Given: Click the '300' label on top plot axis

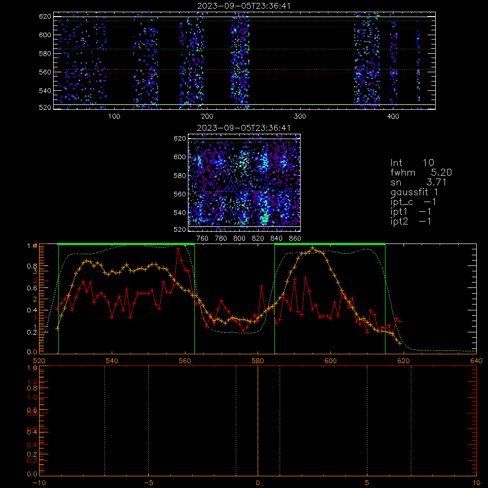Looking at the screenshot, I should [300, 117].
